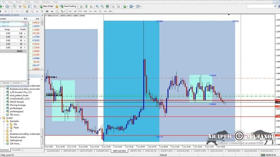Select the trendline drawing tool
This screenshot has width=280, height=157.
22,11
